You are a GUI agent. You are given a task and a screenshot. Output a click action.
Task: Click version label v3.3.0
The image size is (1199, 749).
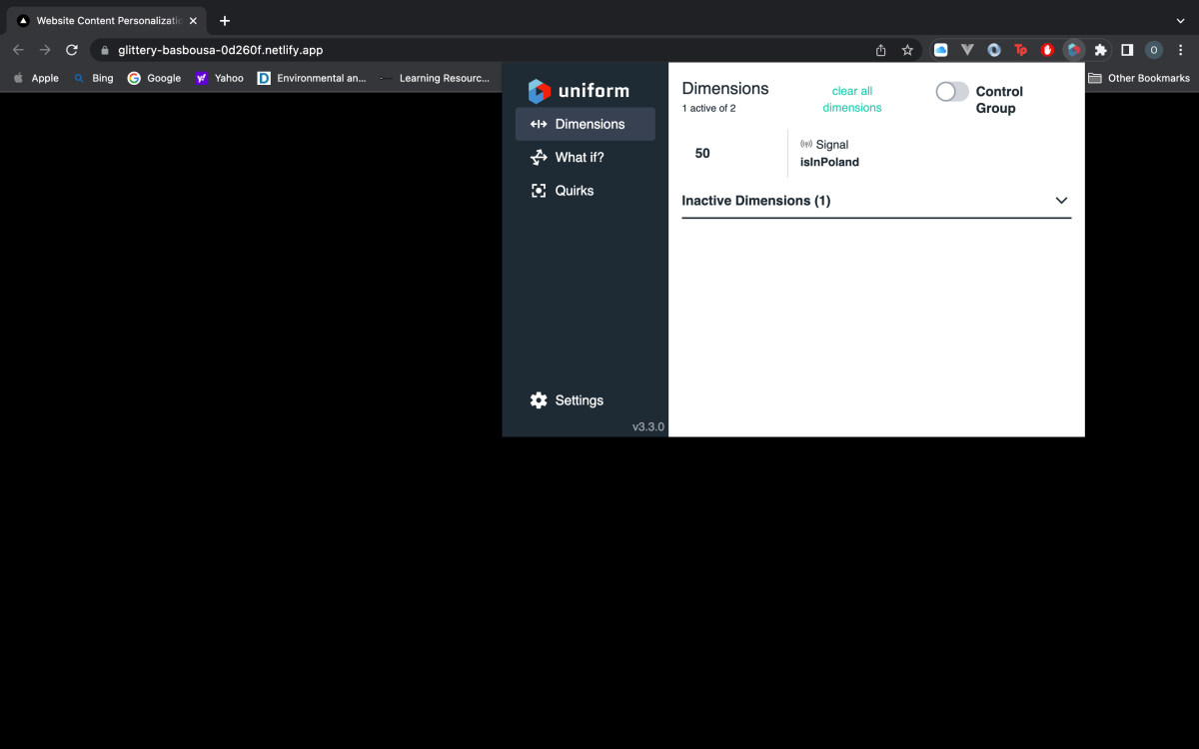[x=648, y=426]
